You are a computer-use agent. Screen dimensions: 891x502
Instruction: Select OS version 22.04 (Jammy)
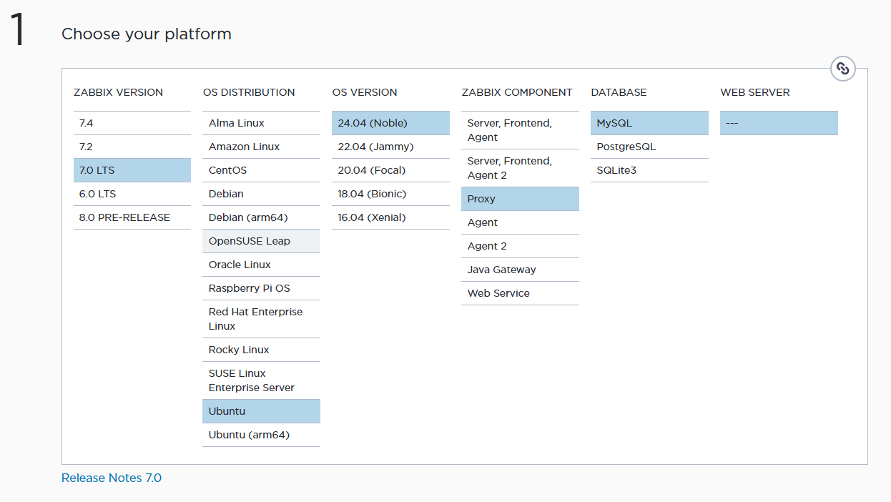point(390,147)
